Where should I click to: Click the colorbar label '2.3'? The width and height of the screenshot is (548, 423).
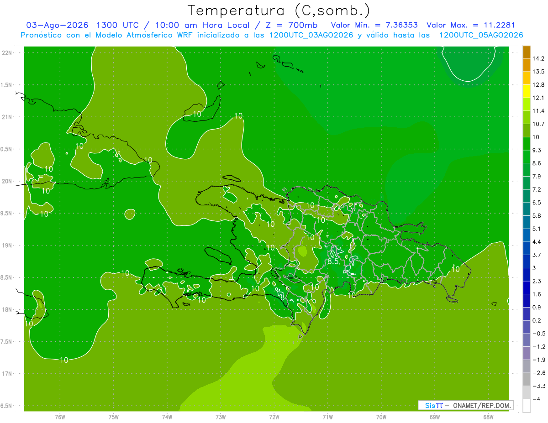tap(537, 281)
